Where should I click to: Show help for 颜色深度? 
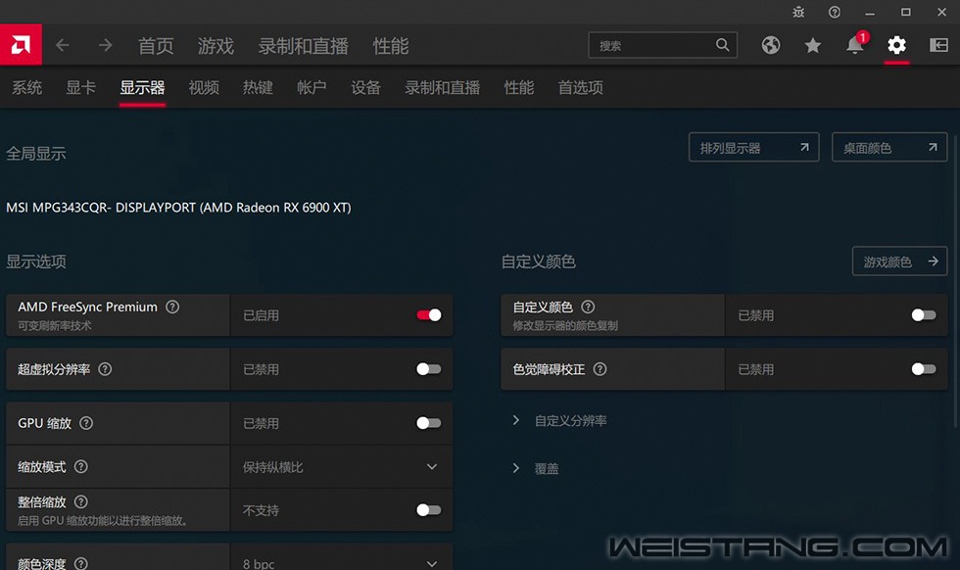point(80,563)
